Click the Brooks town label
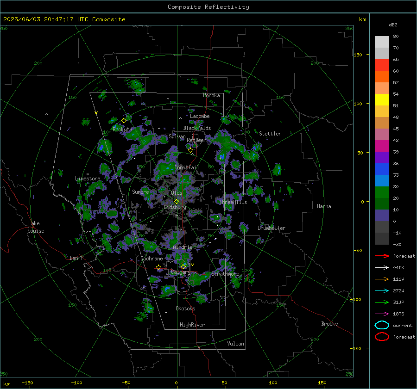 pyautogui.click(x=329, y=324)
